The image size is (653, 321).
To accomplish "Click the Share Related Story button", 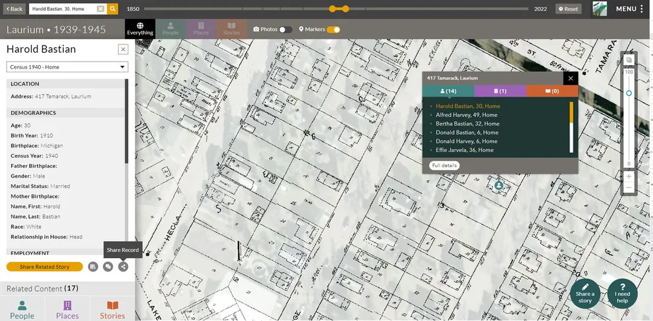I will point(45,267).
